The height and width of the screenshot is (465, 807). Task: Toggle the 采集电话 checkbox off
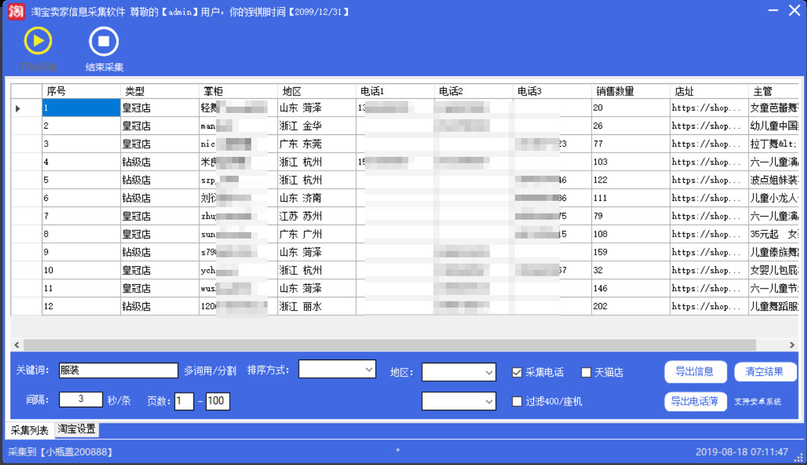(517, 371)
